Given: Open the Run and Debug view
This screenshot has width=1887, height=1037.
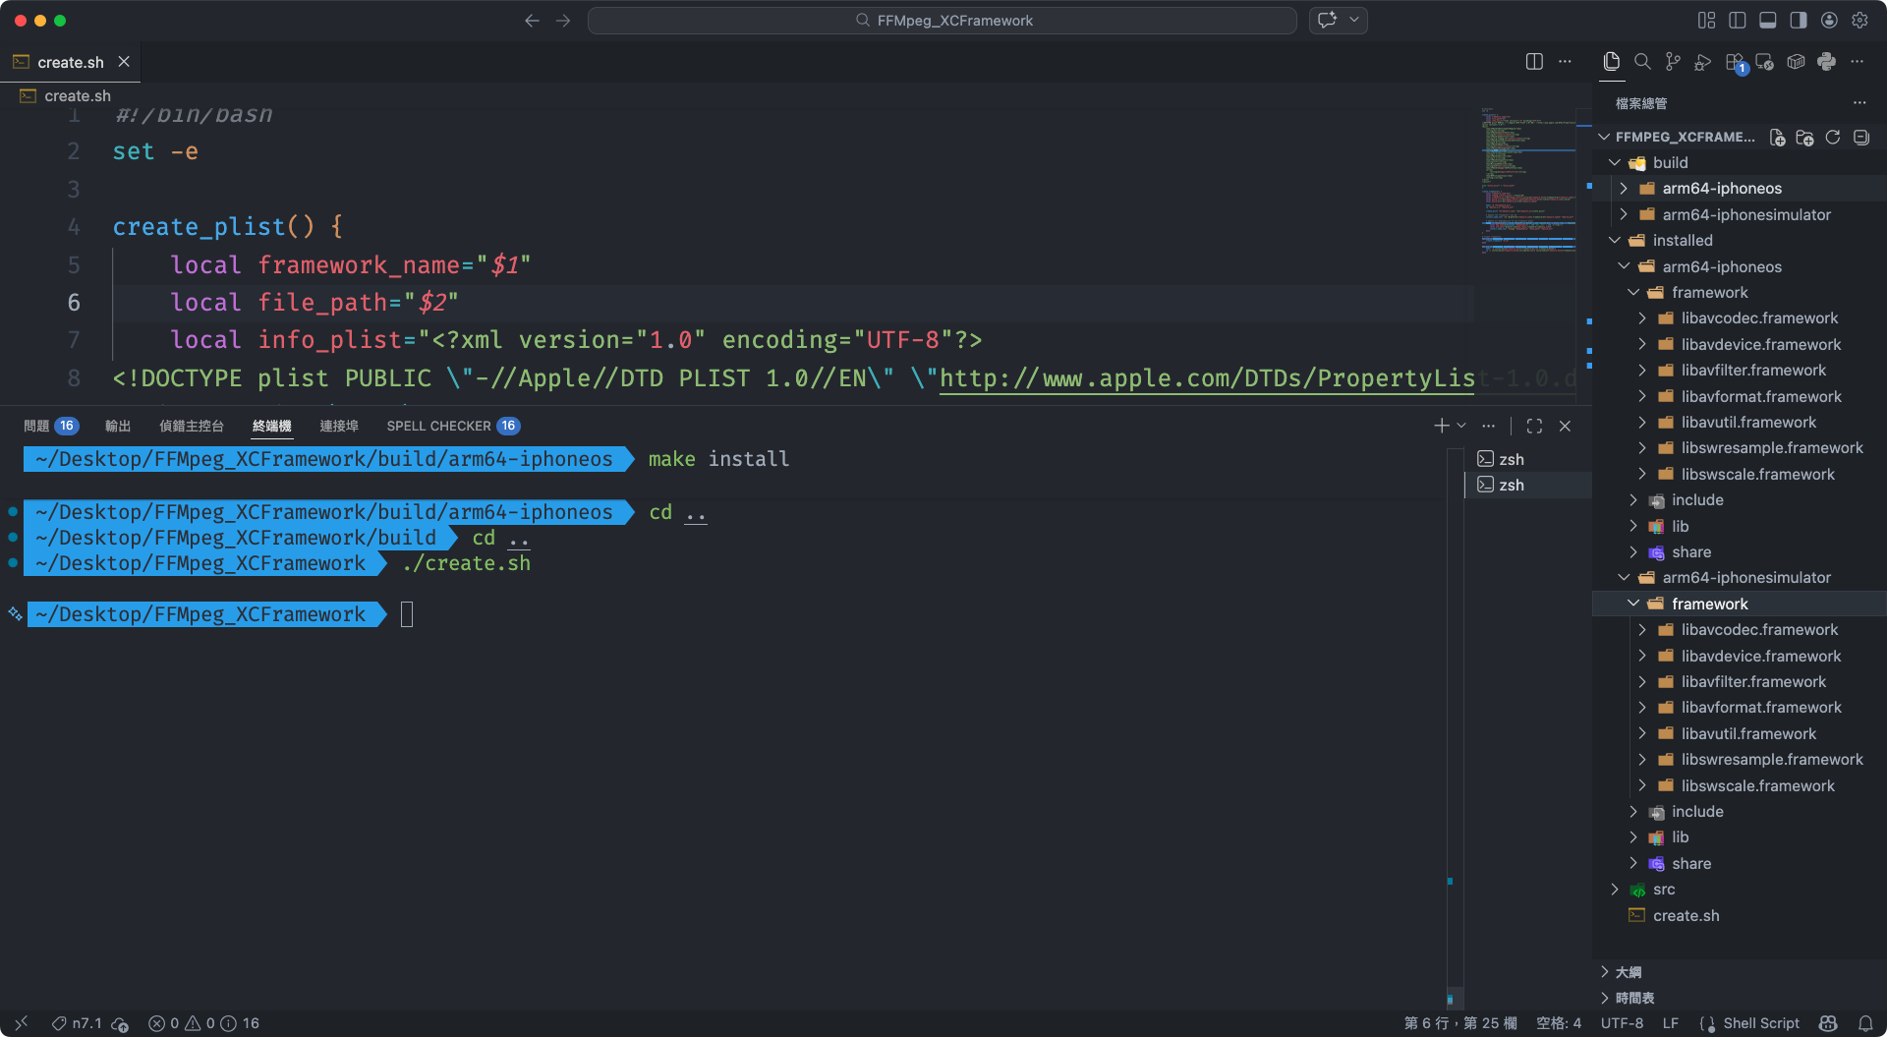Looking at the screenshot, I should coord(1703,62).
